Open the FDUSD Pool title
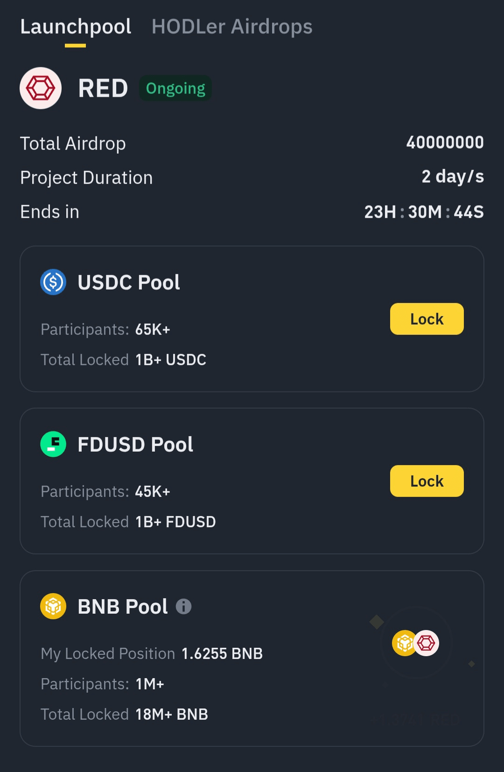 (135, 444)
